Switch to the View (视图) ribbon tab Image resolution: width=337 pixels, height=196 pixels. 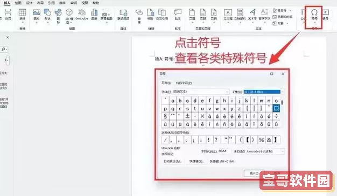pyautogui.click(x=85, y=3)
